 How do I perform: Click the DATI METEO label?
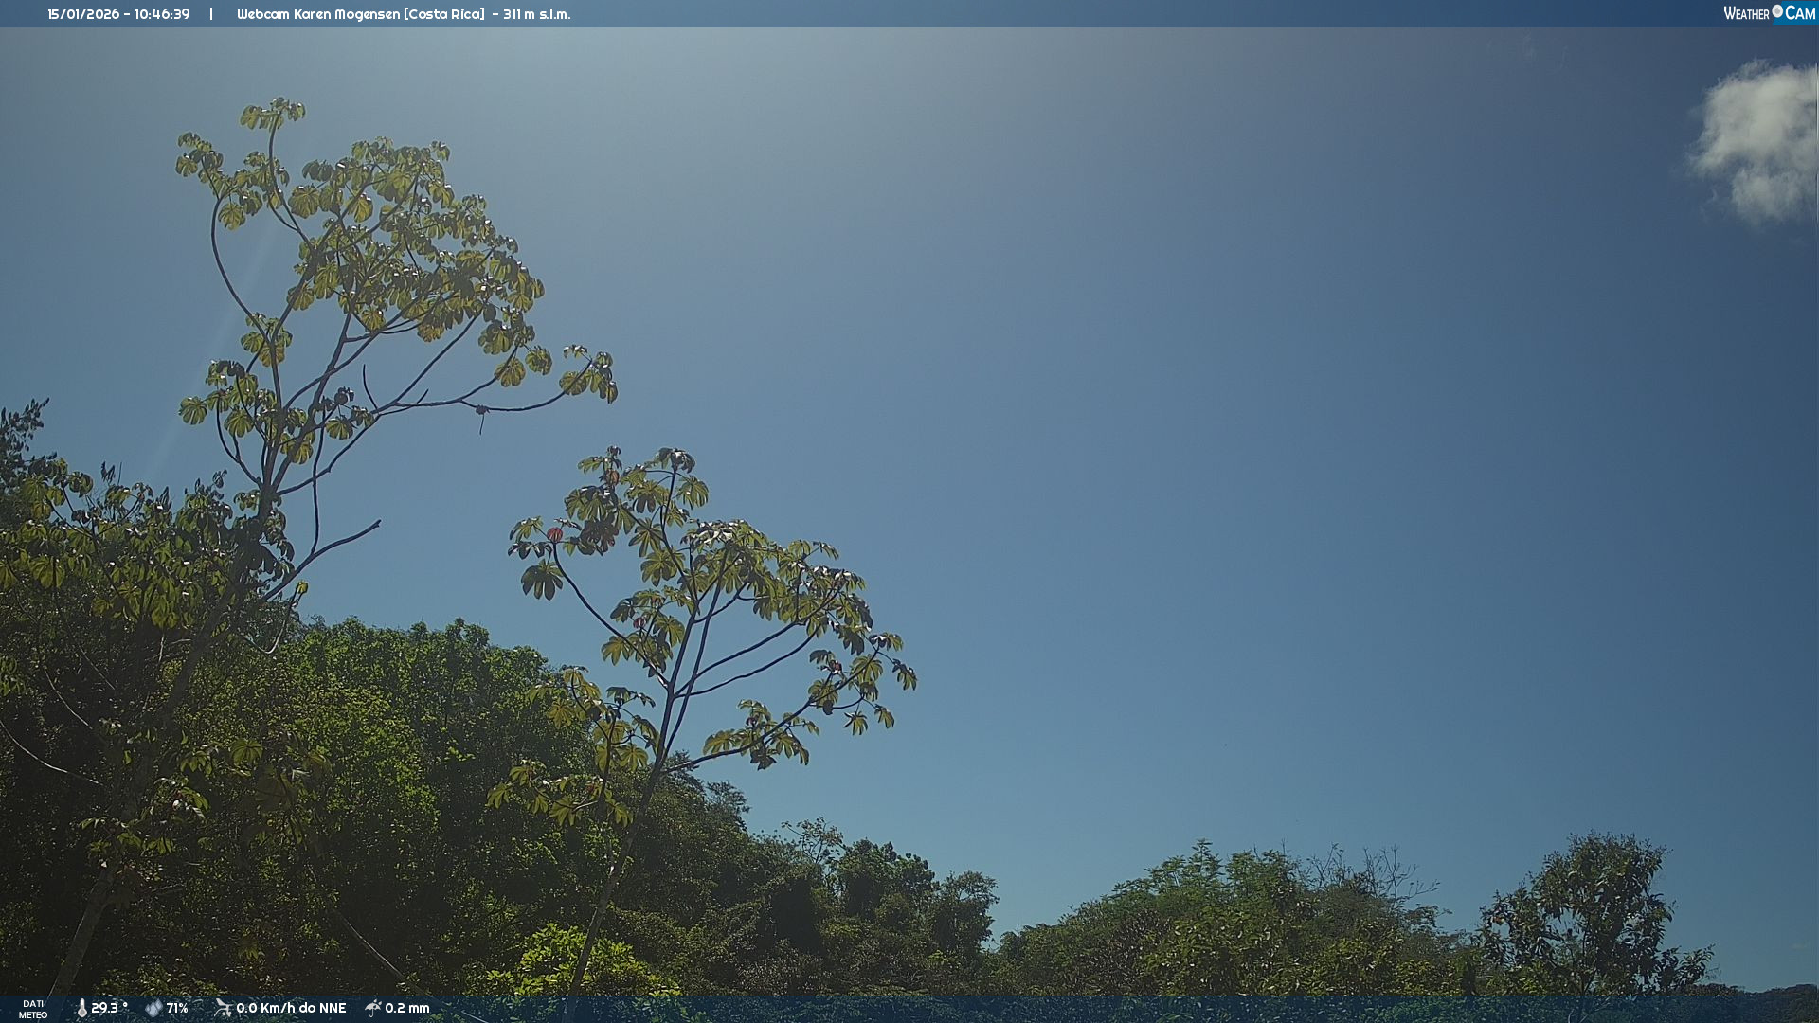coord(33,1009)
